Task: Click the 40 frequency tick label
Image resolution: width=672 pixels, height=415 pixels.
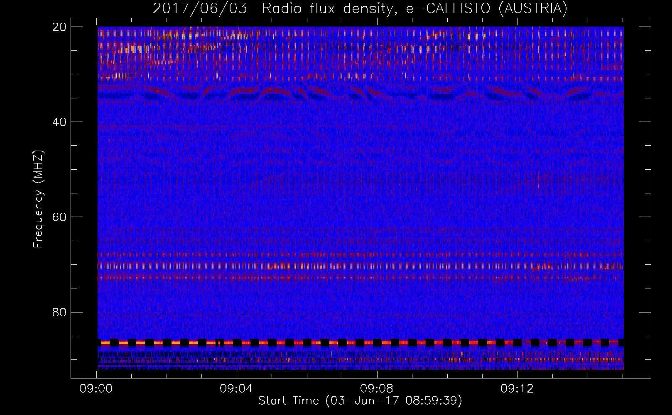Action: [59, 122]
